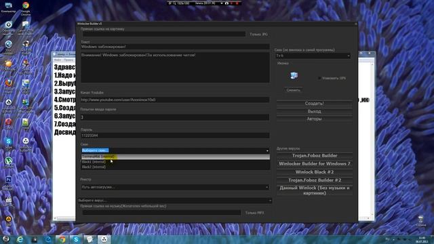This screenshot has width=434, height=244.
Task: Click the Данный Winlock (без музыки и картинки) button
Action: coord(315,190)
